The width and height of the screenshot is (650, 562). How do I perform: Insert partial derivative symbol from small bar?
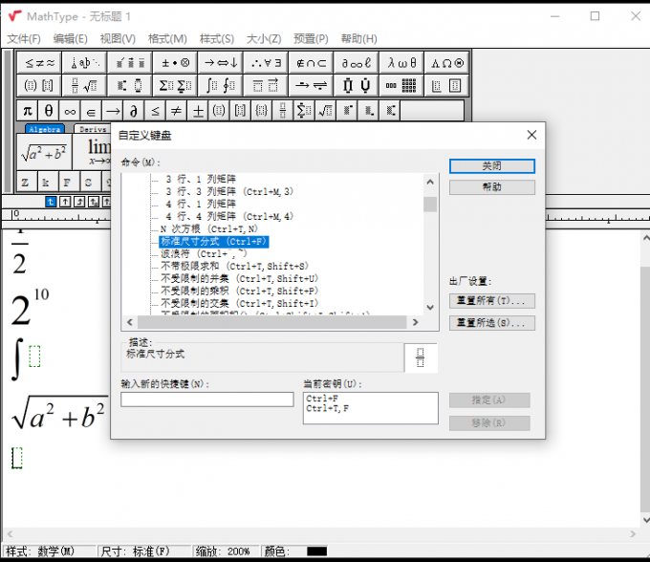click(x=134, y=111)
